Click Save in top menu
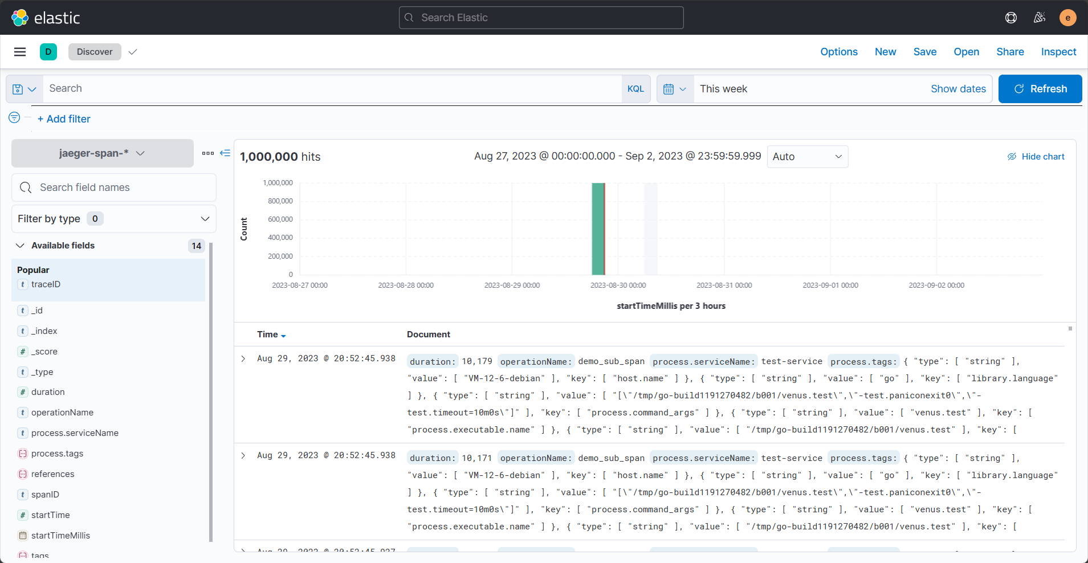1088x563 pixels. coord(925,52)
